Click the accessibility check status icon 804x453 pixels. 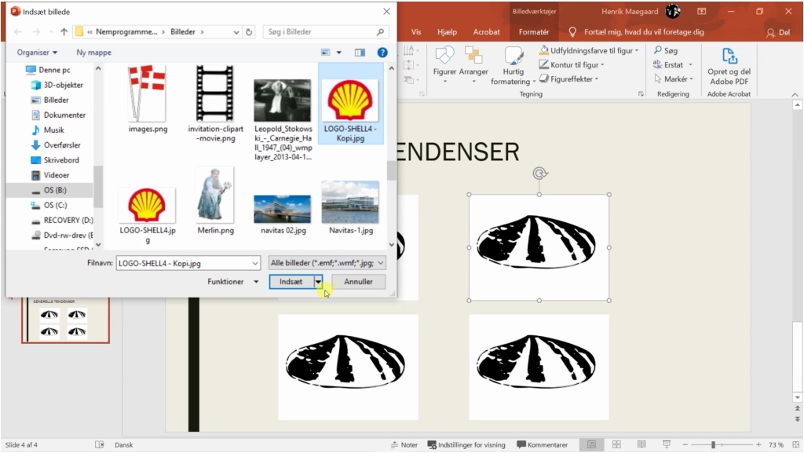coord(100,445)
